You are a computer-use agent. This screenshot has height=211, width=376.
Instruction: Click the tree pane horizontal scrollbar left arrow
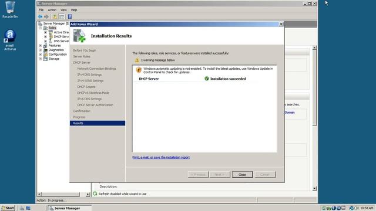[39, 194]
